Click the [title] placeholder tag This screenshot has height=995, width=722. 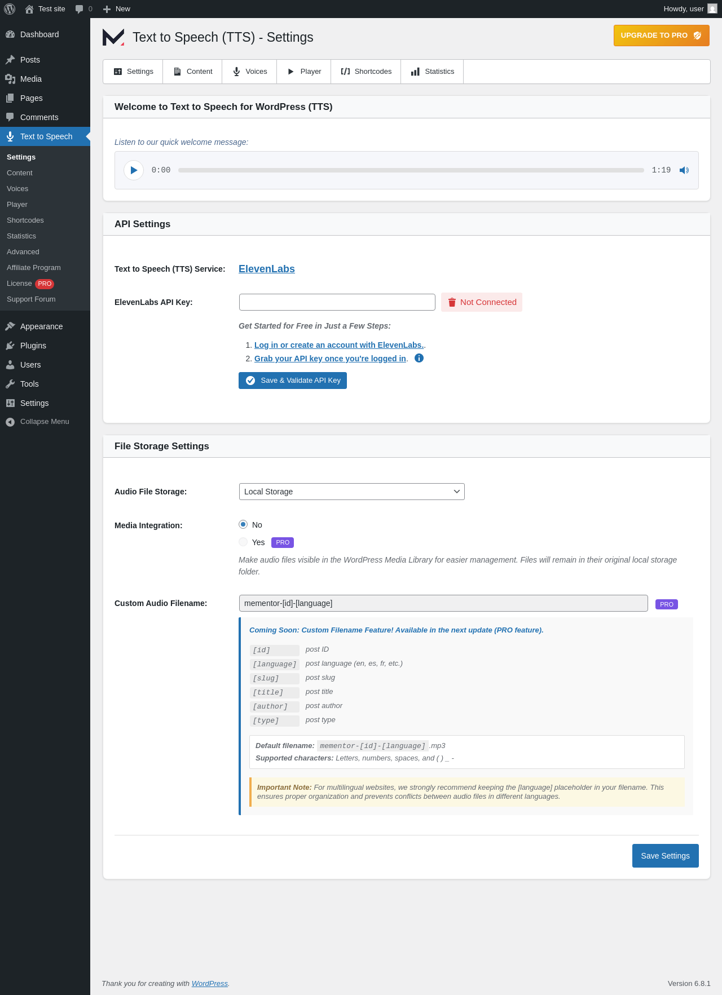[x=274, y=692]
